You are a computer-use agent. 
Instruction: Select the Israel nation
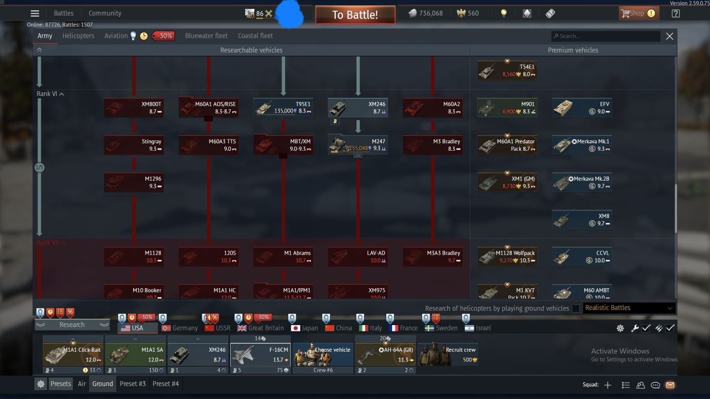[x=478, y=328]
